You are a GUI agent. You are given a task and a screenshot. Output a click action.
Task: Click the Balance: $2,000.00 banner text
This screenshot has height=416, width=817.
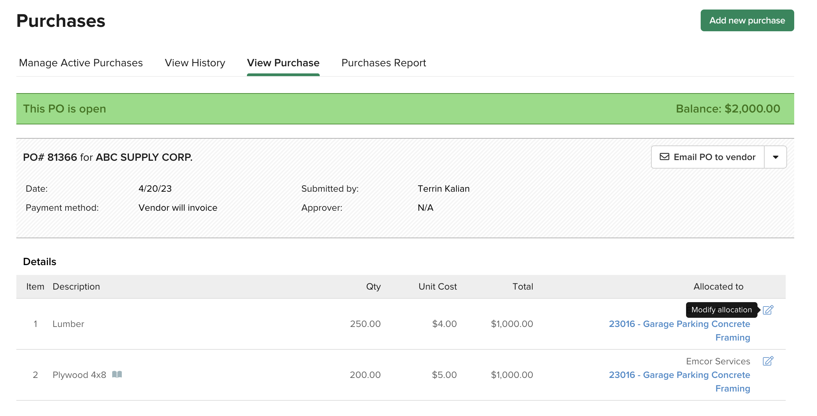point(728,109)
